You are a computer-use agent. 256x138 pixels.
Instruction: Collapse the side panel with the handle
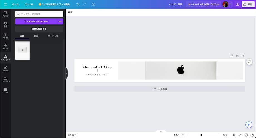tap(67, 74)
